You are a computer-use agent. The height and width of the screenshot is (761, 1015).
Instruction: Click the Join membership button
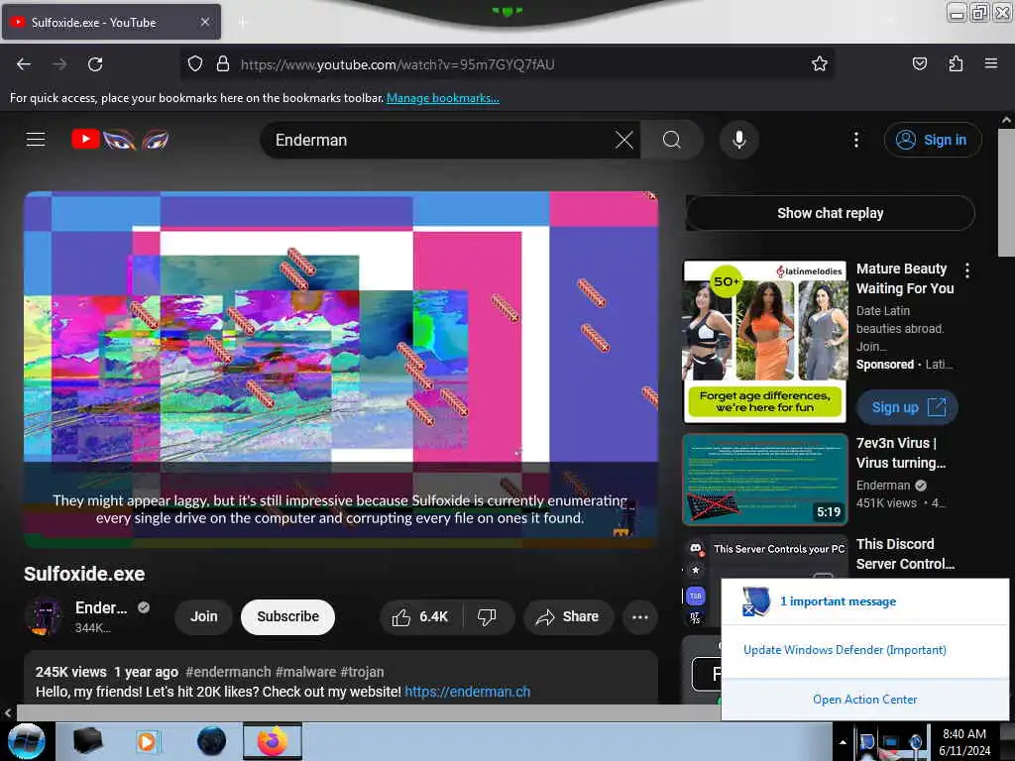point(204,616)
